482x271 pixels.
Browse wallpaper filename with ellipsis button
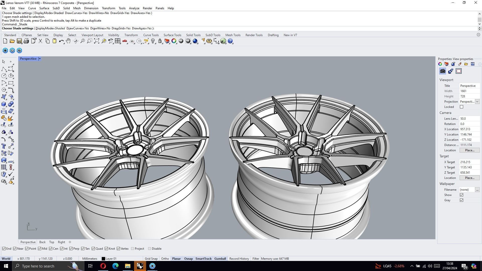tap(477, 190)
